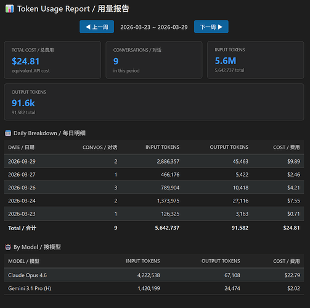
Task: Click output tokens 3,163 cell
Action: point(242,214)
